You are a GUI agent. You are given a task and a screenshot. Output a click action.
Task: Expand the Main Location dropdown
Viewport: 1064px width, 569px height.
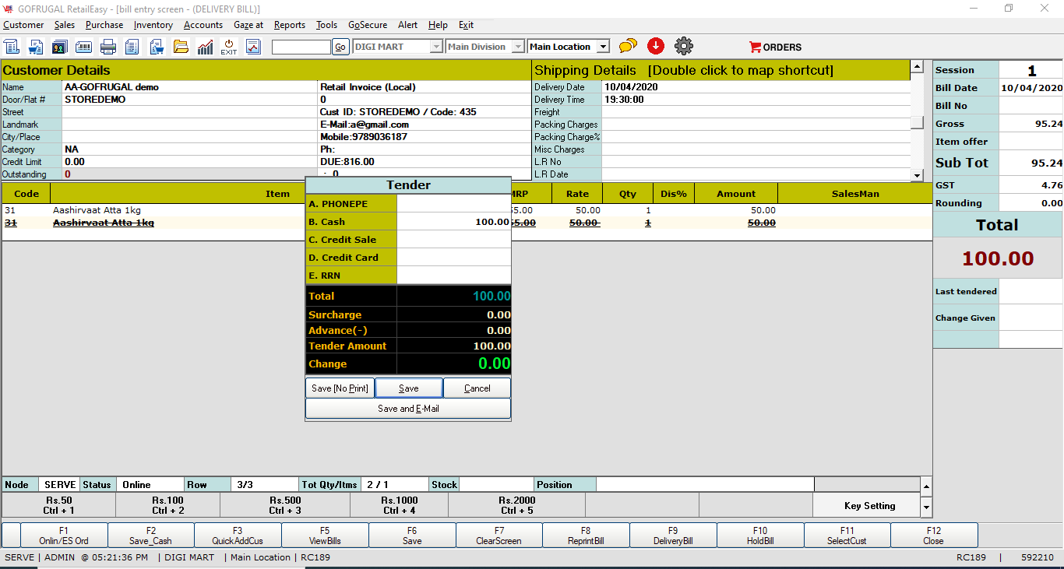[x=603, y=47]
